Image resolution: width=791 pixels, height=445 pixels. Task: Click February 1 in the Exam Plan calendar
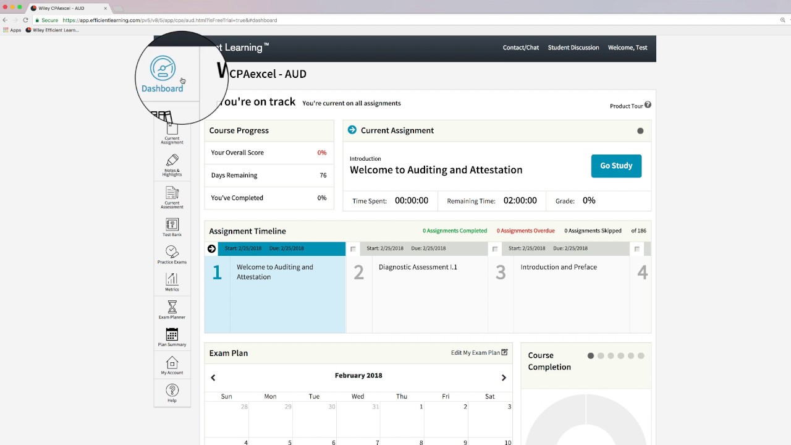402,419
